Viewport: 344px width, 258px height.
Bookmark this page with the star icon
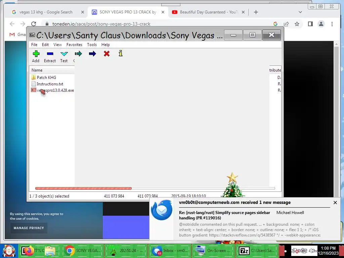[297, 24]
